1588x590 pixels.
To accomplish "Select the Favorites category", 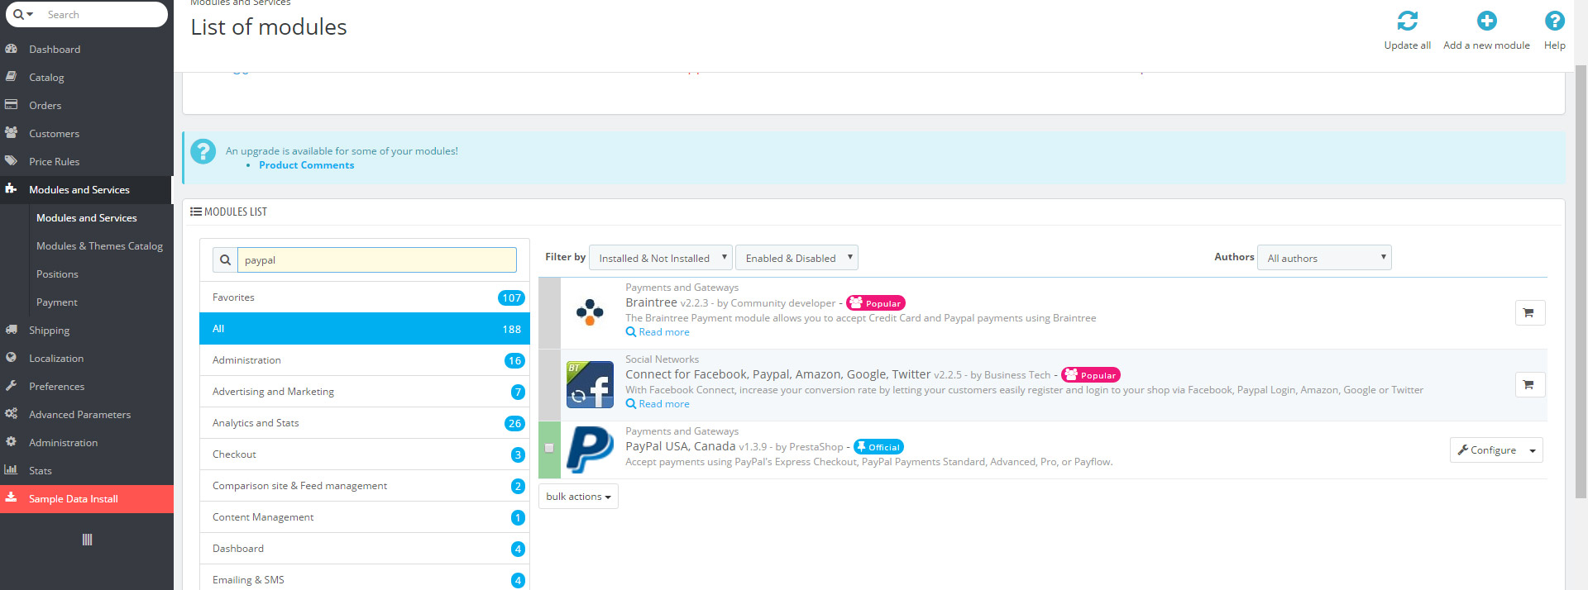I will click(x=365, y=297).
